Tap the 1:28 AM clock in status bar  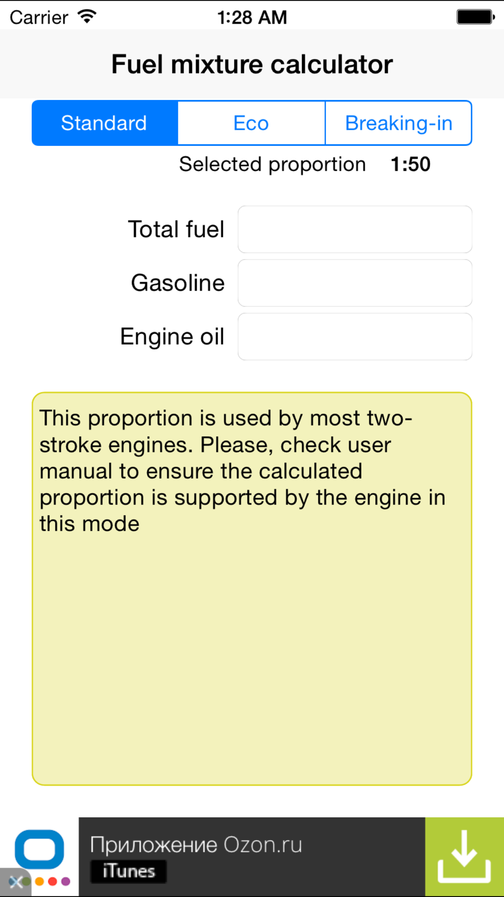click(x=252, y=17)
